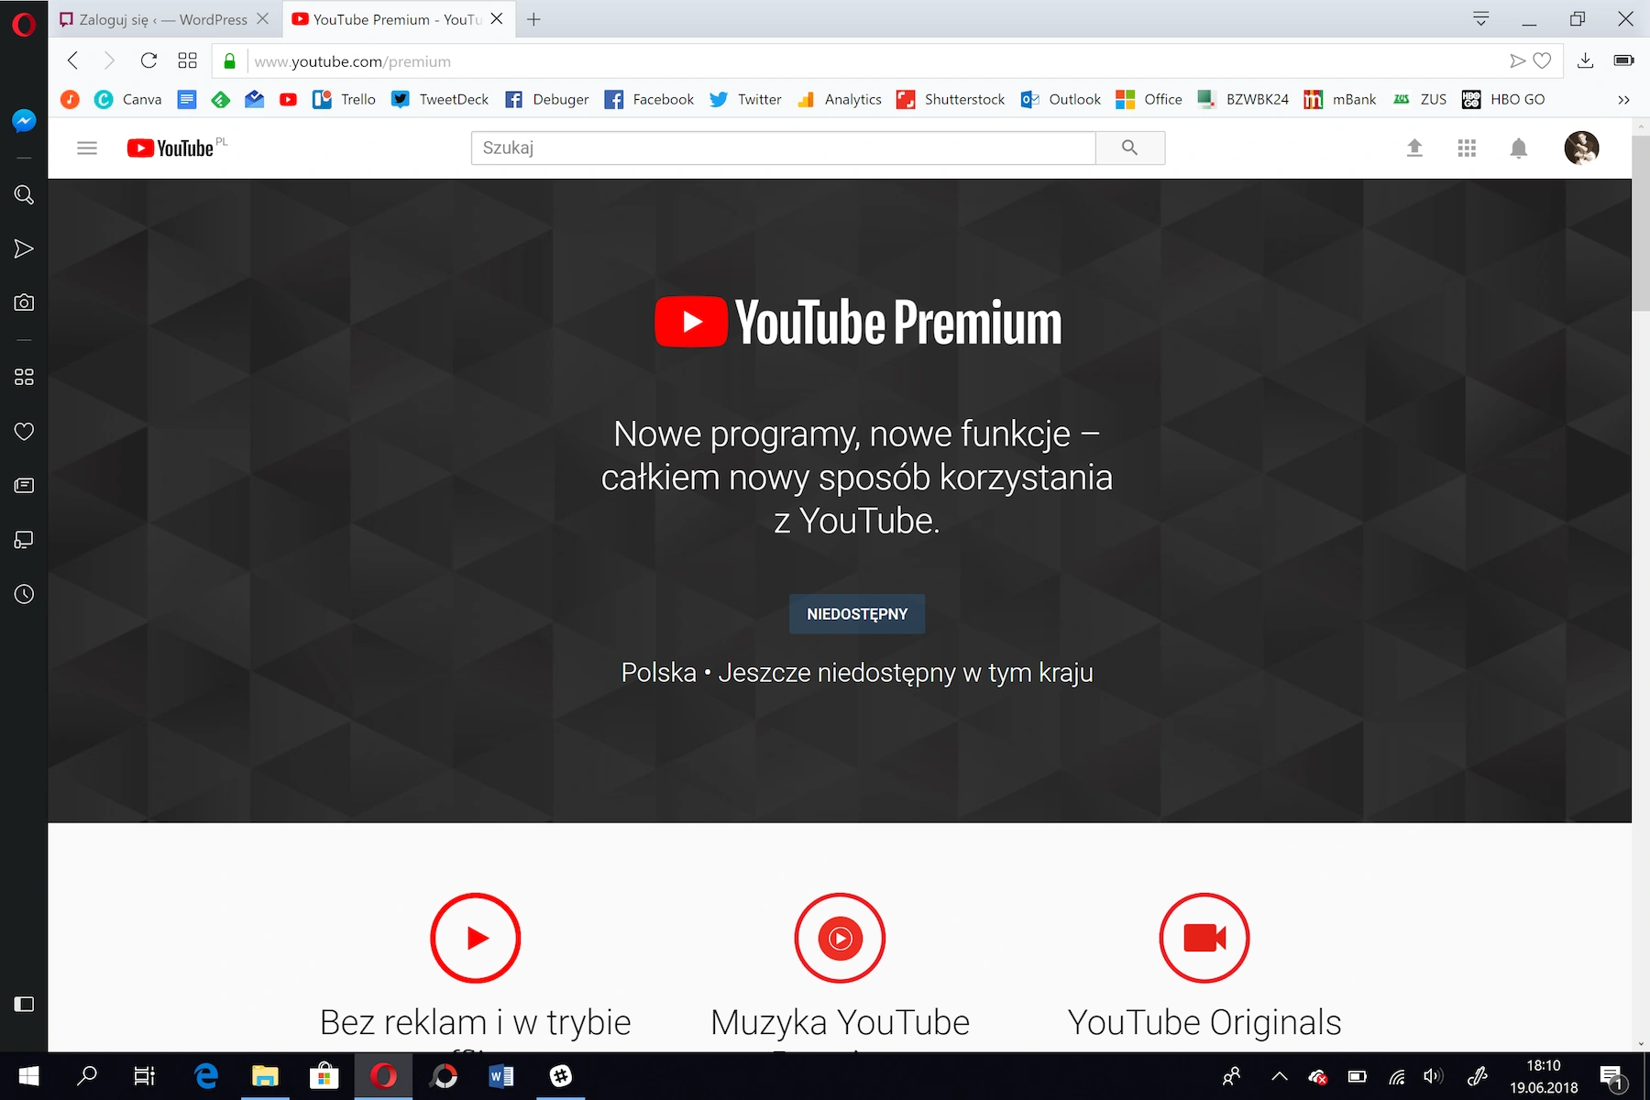Open the mBank bookmark
Viewport: 1650px width, 1100px height.
[1340, 99]
